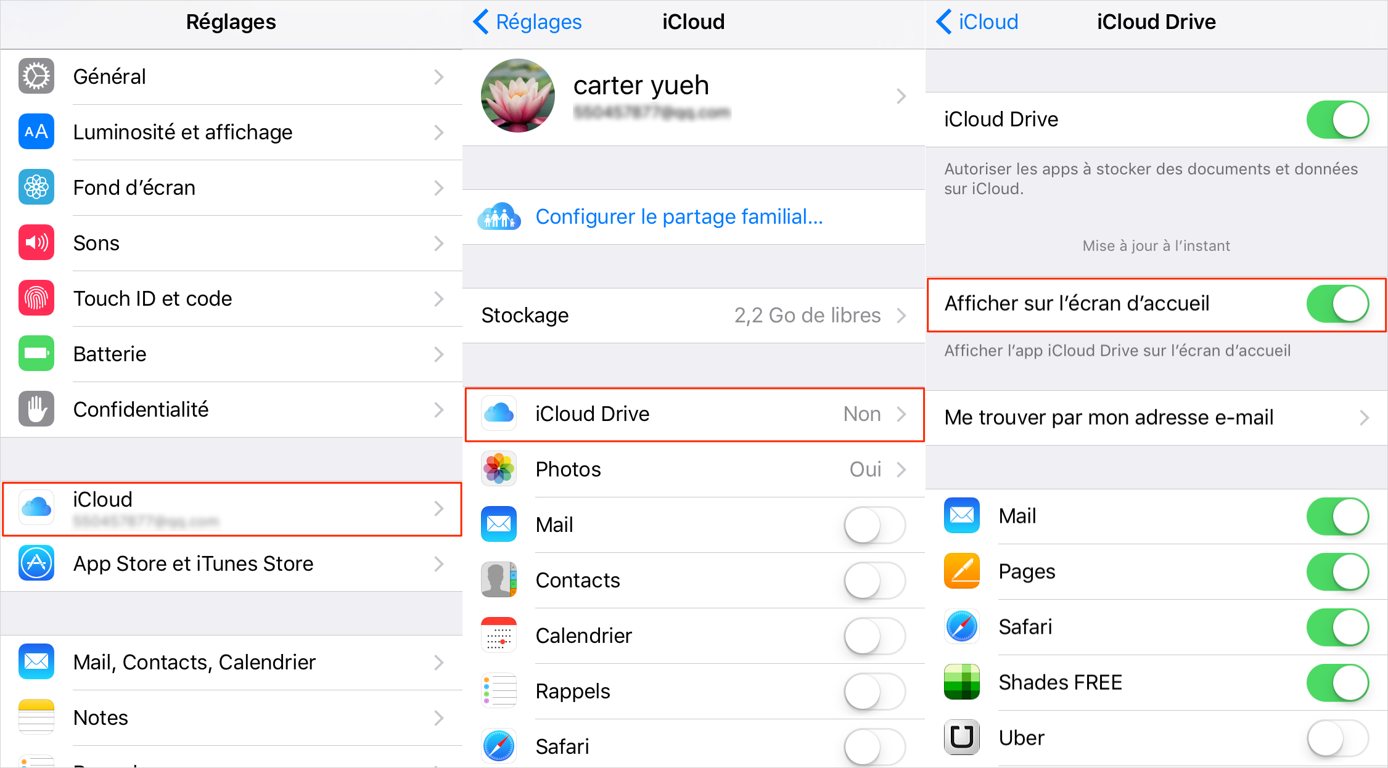Enable Mail sync in iCloud panel
Image resolution: width=1388 pixels, height=768 pixels.
875,525
